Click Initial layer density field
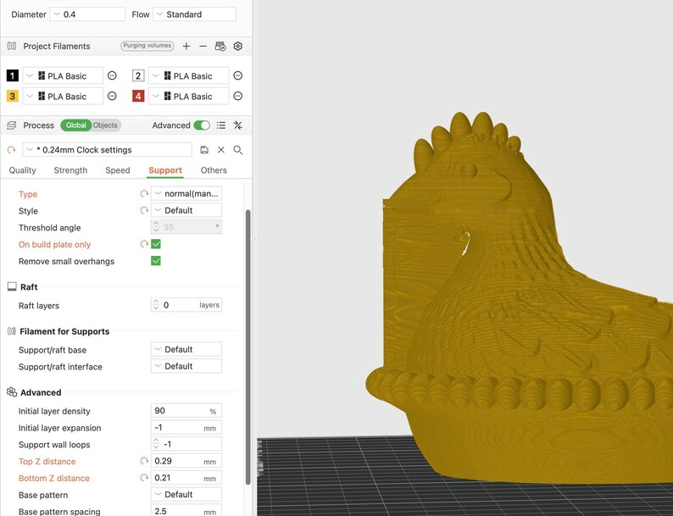 [x=186, y=411]
